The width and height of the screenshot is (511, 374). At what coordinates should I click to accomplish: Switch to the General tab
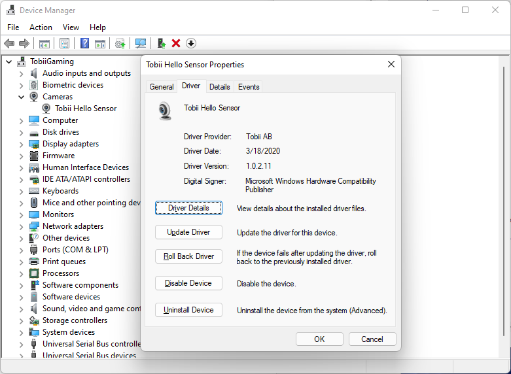[162, 87]
